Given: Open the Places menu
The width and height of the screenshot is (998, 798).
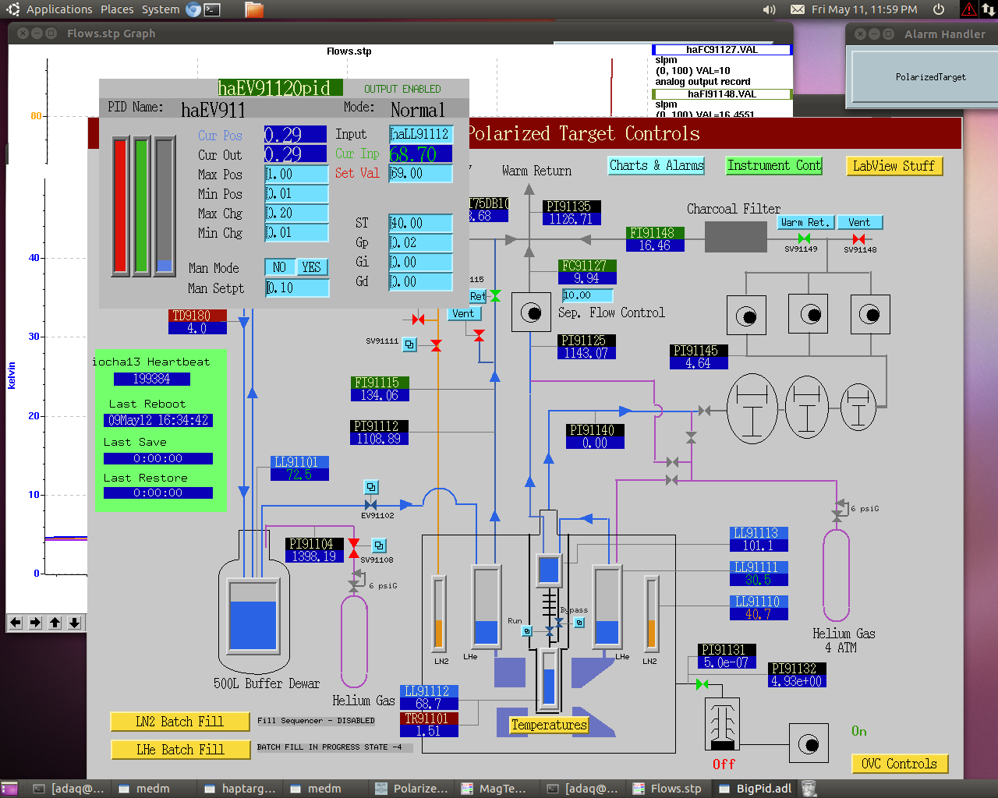Looking at the screenshot, I should (117, 9).
